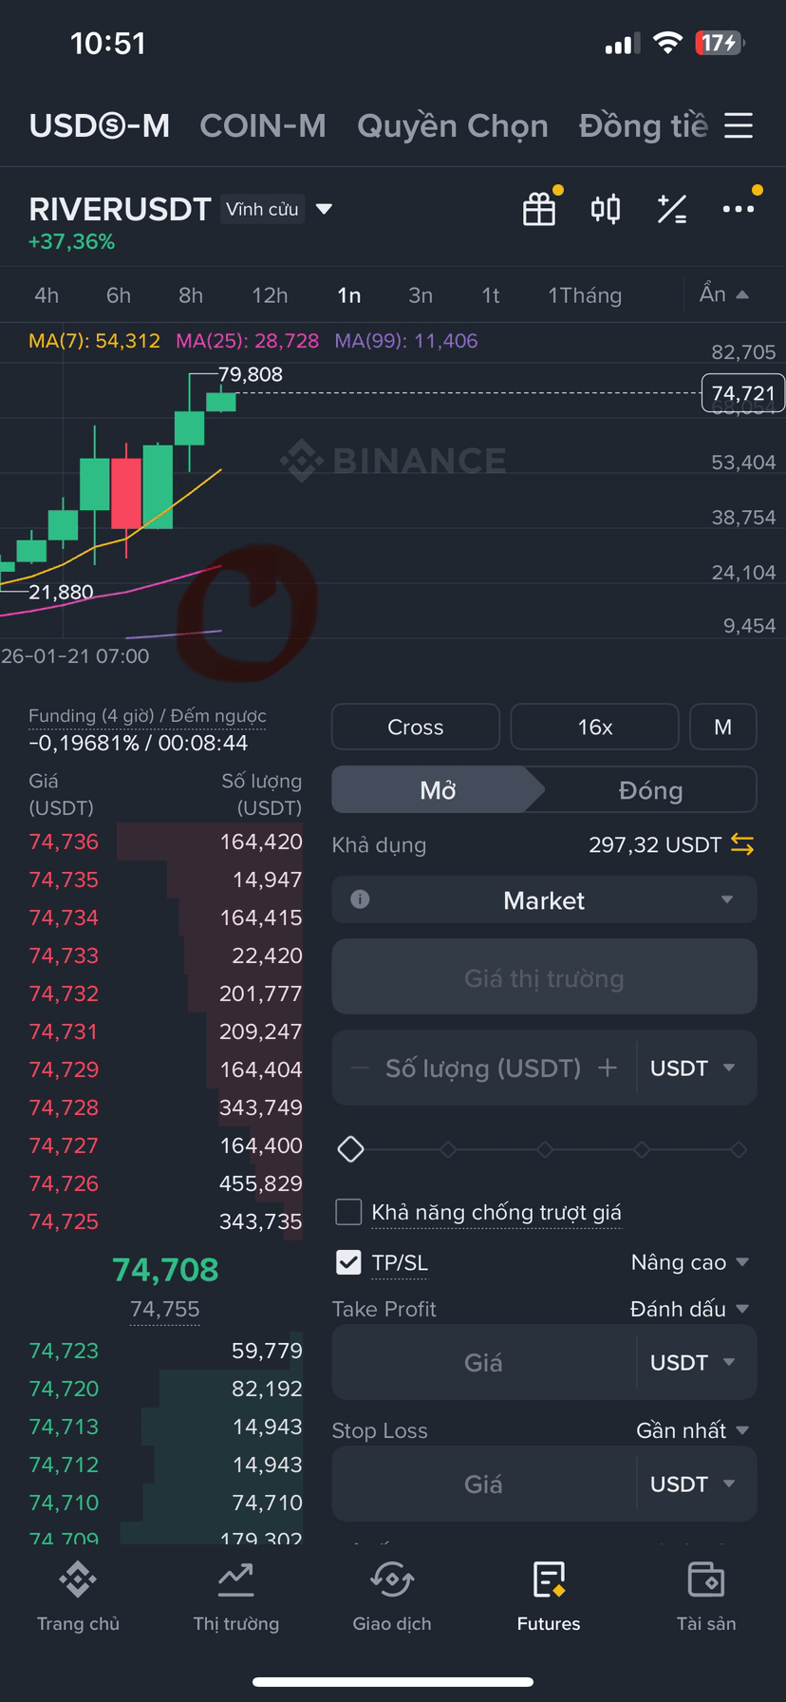Select the 6h timeframe
Viewport: 786px width, 1702px height.
tap(119, 295)
